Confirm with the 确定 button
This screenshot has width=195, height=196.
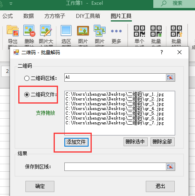coord(40,186)
